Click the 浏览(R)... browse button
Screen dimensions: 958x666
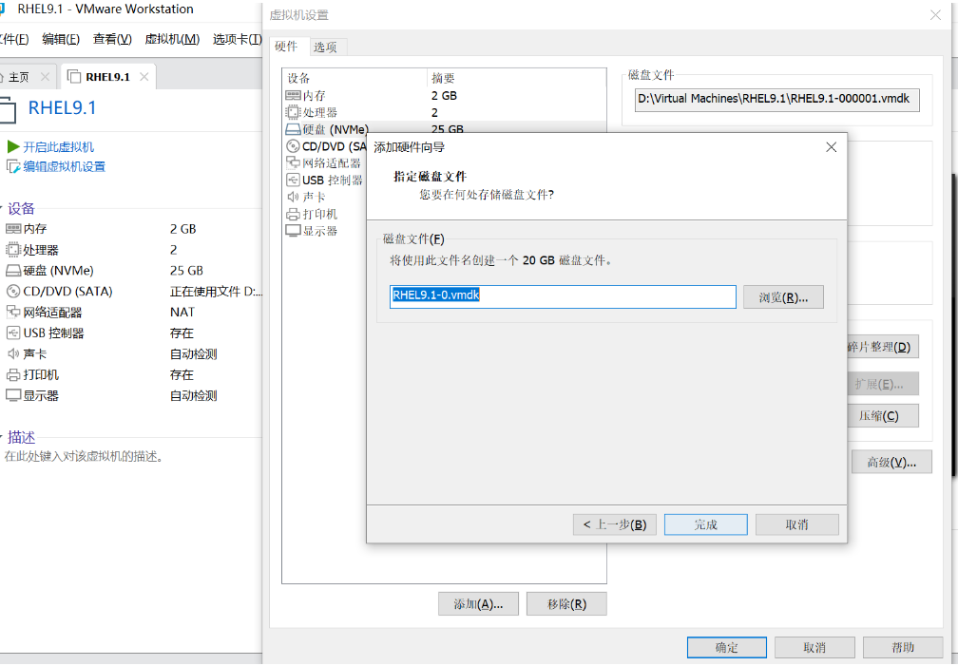783,297
